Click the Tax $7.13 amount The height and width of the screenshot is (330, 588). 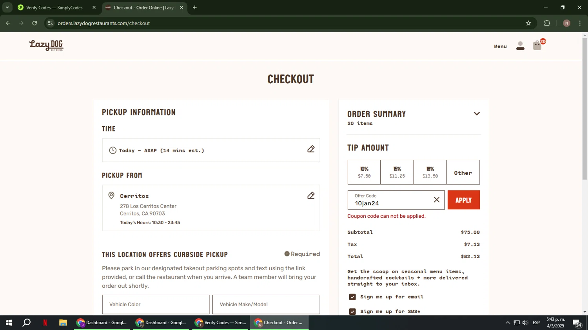(x=472, y=244)
